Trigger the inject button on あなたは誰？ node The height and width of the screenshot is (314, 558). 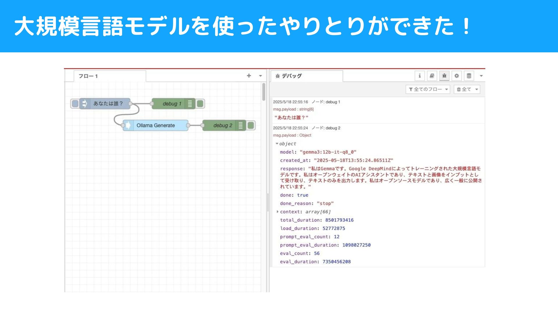pos(75,104)
